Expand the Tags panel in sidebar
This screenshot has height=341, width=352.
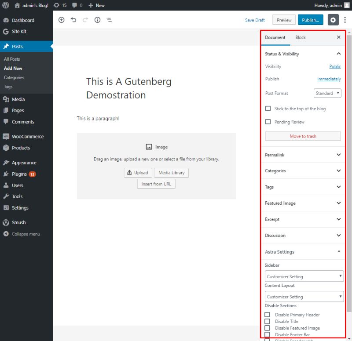[x=303, y=187]
